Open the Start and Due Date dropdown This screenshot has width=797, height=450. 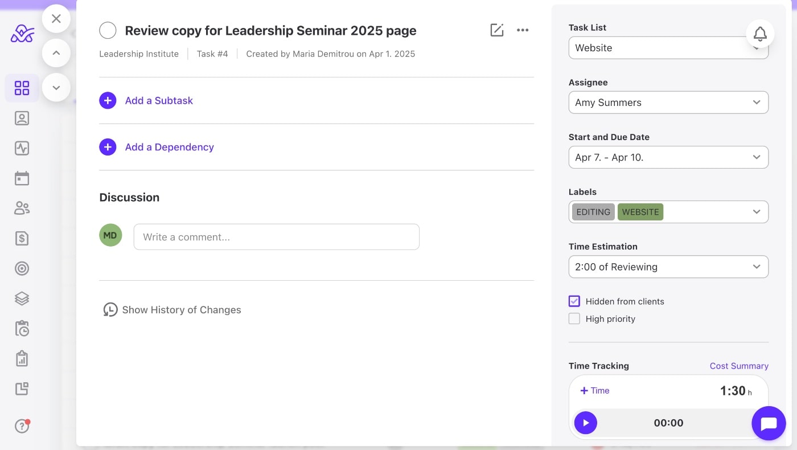[668, 157]
